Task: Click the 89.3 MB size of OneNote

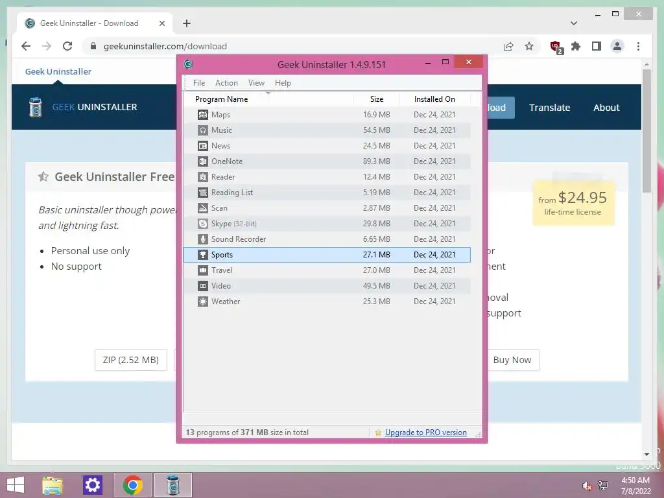Action: tap(377, 161)
